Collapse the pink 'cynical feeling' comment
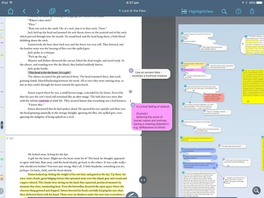 pyautogui.click(x=133, y=105)
